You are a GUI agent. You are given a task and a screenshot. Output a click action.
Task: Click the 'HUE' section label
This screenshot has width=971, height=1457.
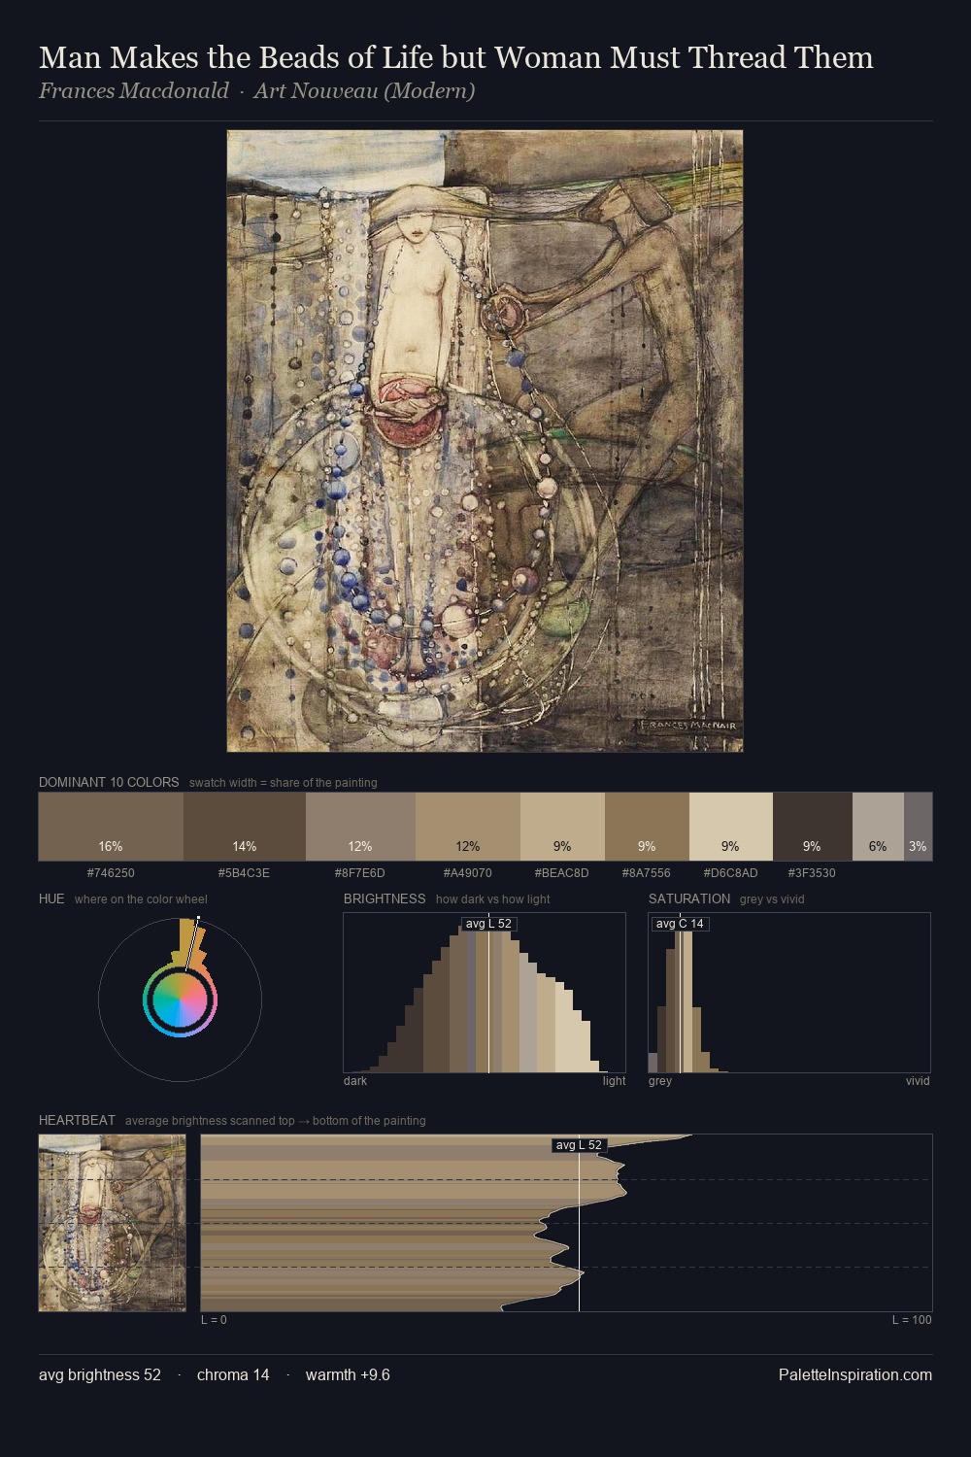click(x=51, y=898)
